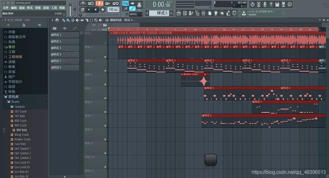This screenshot has height=178, width=329.
Task: Enable blend recording overdub icon
Action: tap(107, 3)
